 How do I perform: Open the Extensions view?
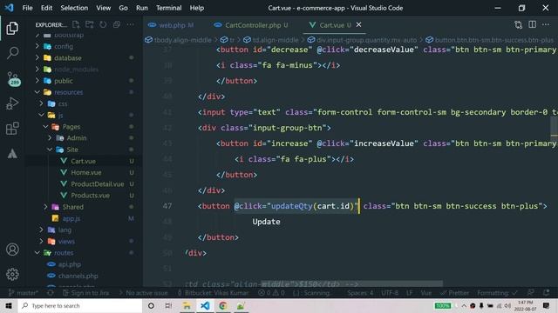12,129
